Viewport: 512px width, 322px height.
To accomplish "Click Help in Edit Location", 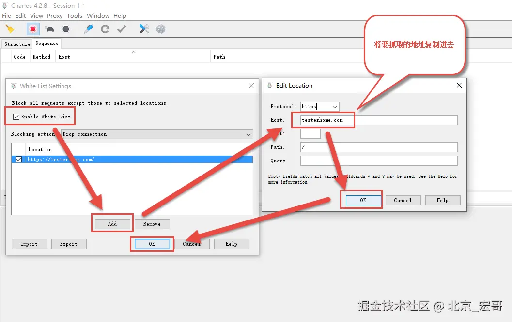I will (x=443, y=201).
